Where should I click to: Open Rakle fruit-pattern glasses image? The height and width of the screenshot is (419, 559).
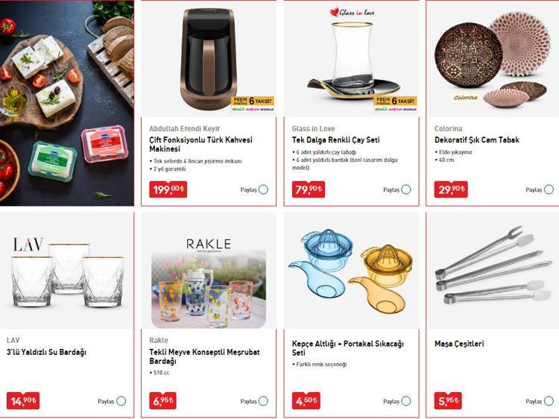209,271
